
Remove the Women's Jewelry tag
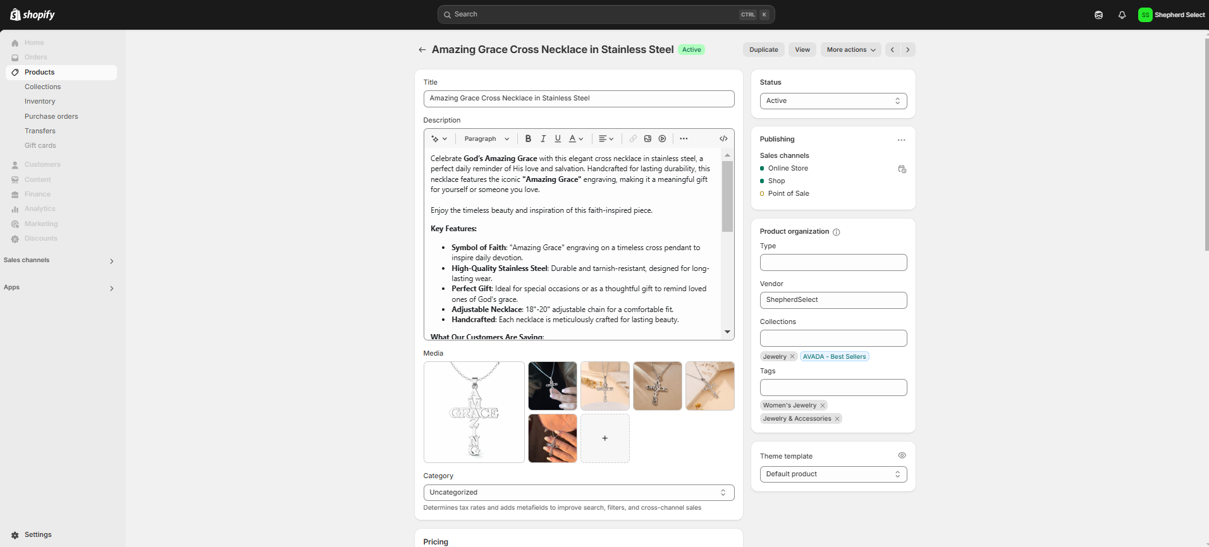(823, 406)
